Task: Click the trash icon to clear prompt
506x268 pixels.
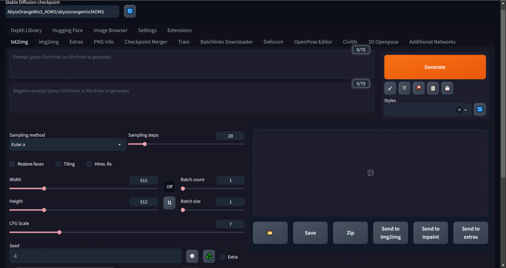Action: click(404, 88)
